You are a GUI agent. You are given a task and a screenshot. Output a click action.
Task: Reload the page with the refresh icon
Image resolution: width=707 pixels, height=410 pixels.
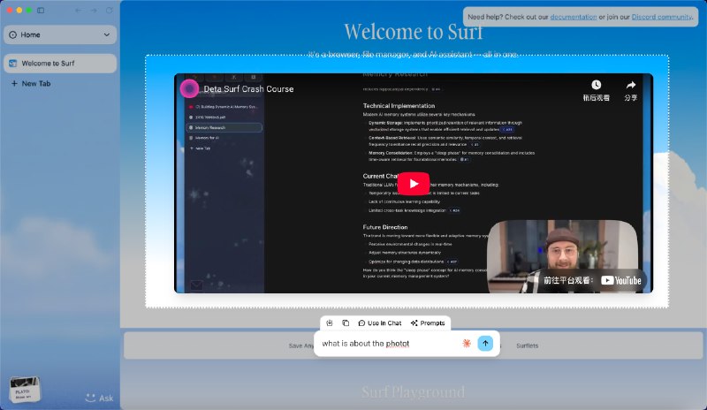tap(109, 10)
